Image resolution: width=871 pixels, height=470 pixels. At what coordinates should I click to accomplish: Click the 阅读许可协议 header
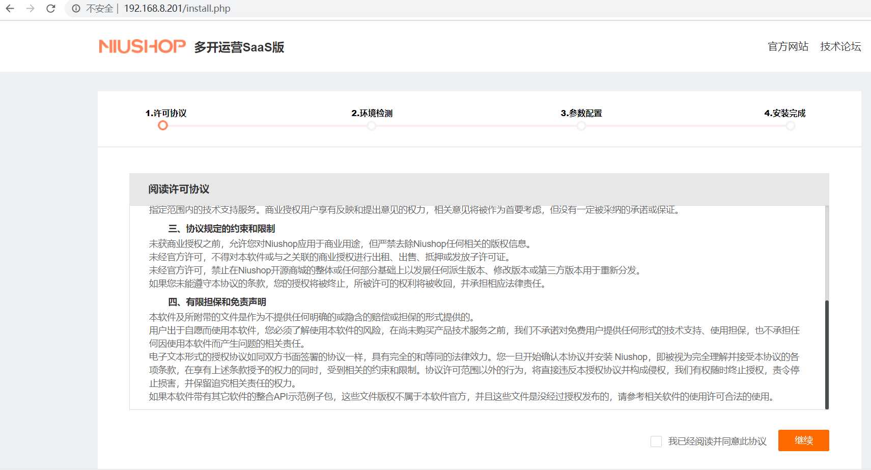179,189
